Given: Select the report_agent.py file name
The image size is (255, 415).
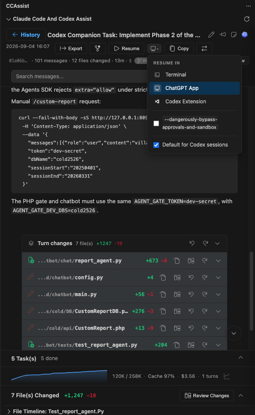Looking at the screenshot, I should [98, 261].
